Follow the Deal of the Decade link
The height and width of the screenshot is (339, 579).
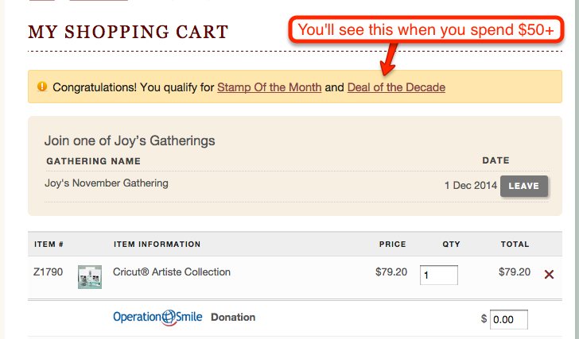(x=396, y=87)
